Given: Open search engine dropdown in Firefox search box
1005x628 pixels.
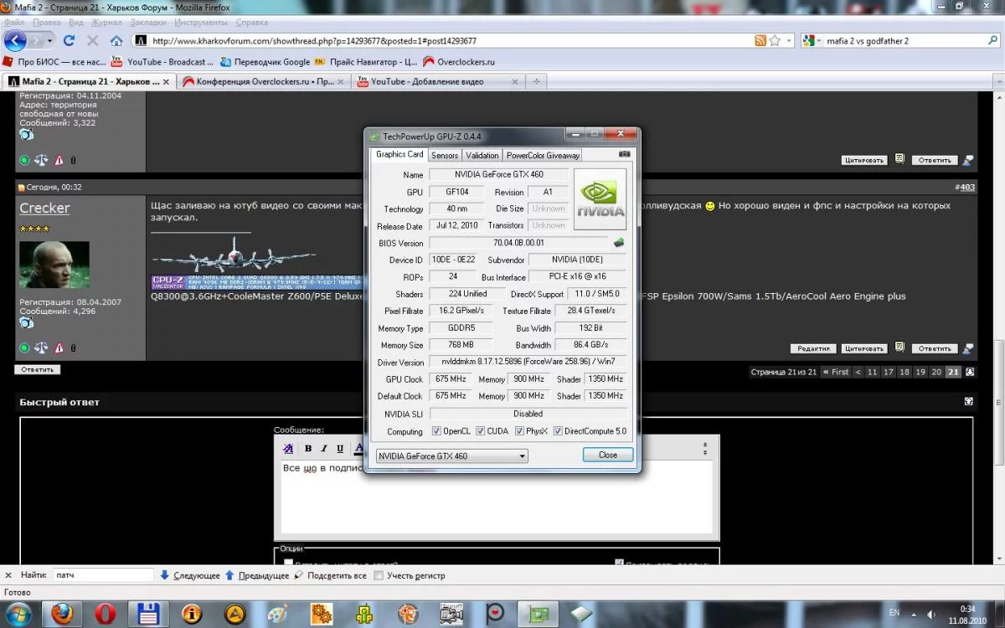Looking at the screenshot, I should pos(817,40).
